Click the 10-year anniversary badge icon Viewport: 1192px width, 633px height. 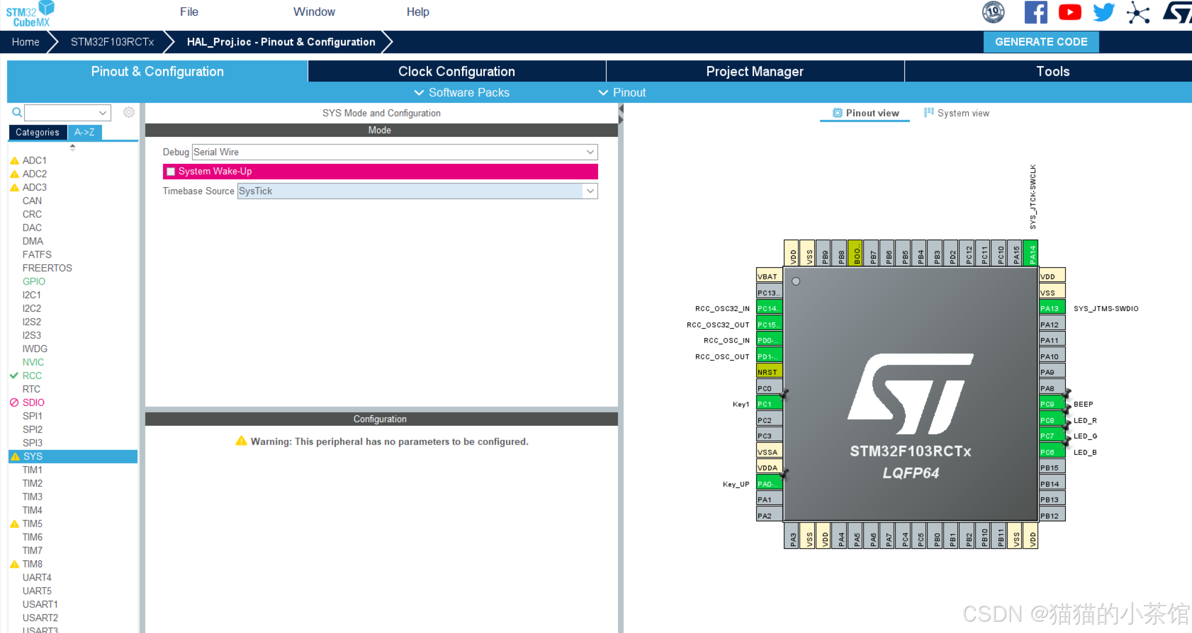[993, 12]
